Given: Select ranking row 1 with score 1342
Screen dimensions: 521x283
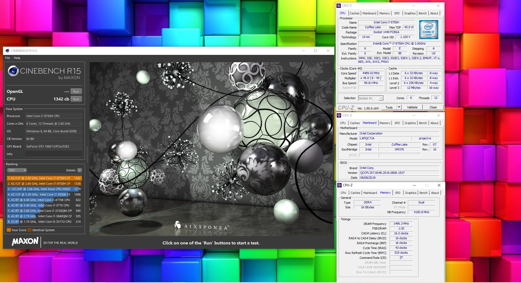Looking at the screenshot, I should (44, 178).
